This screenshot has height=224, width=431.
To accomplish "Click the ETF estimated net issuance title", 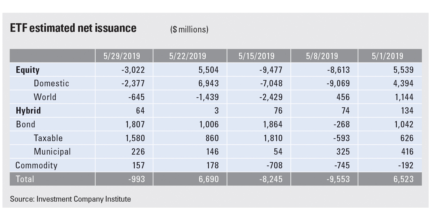I will [73, 28].
